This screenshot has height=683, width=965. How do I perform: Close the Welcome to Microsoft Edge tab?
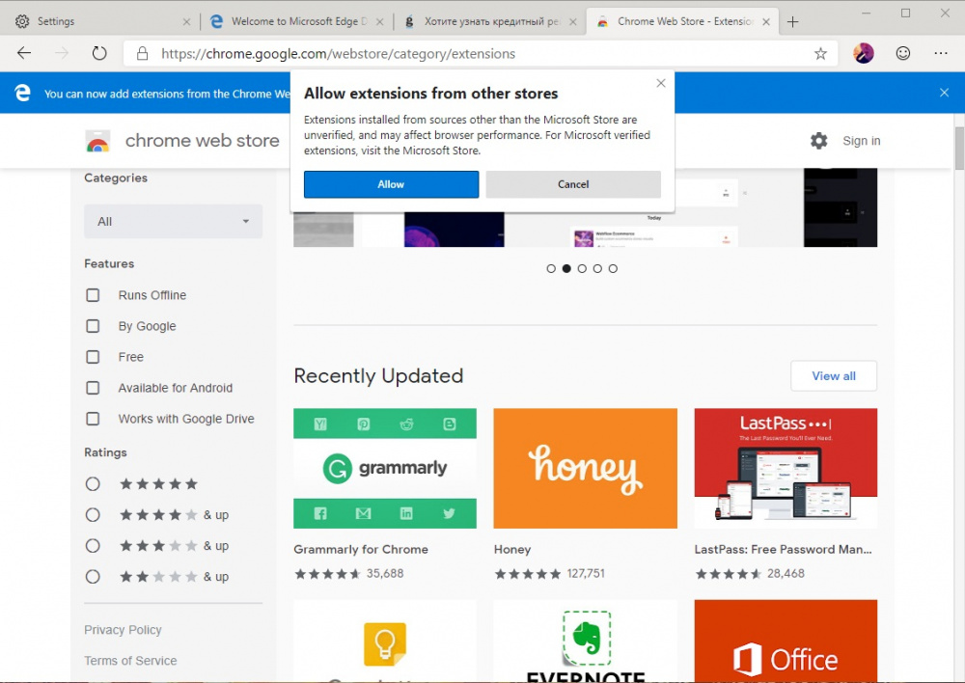pos(379,21)
